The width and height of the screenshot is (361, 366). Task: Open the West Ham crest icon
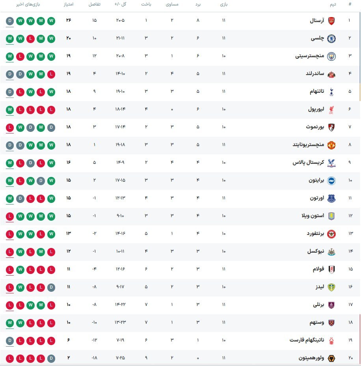click(x=331, y=323)
